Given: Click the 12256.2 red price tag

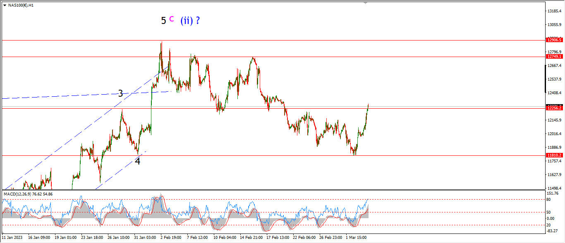Looking at the screenshot, I should [554, 108].
